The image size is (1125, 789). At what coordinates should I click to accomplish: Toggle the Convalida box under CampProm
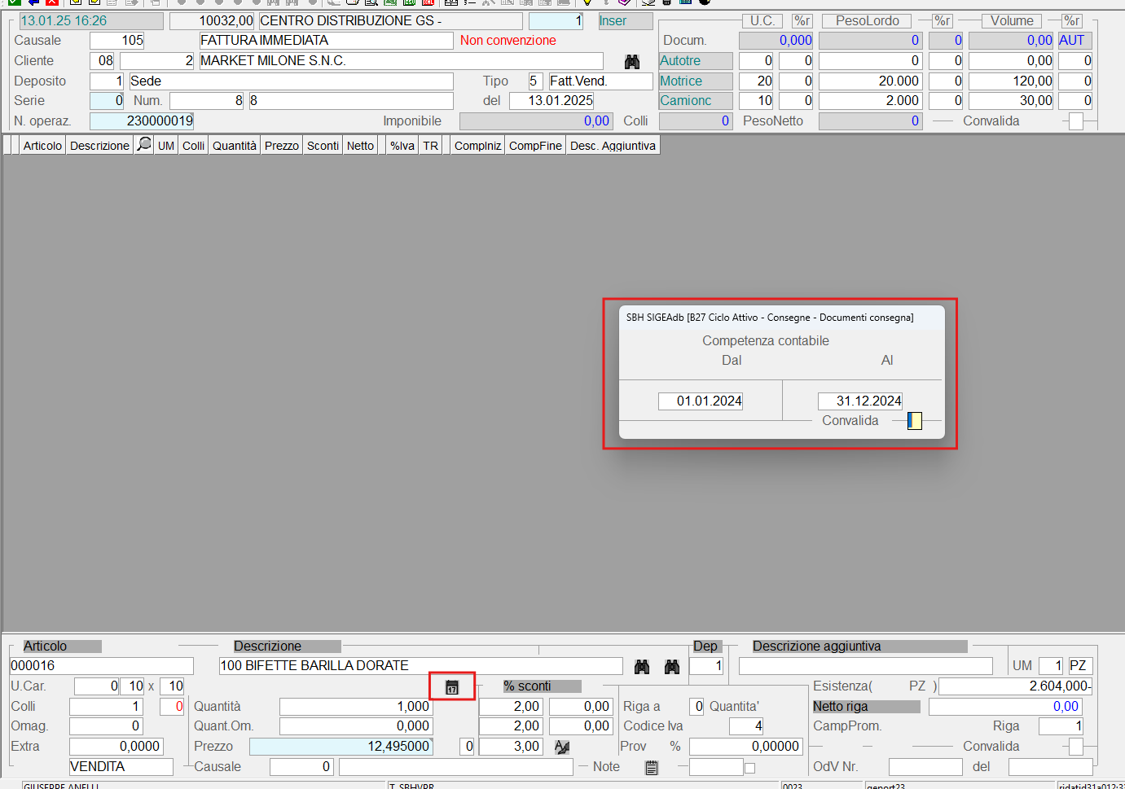tap(1076, 747)
